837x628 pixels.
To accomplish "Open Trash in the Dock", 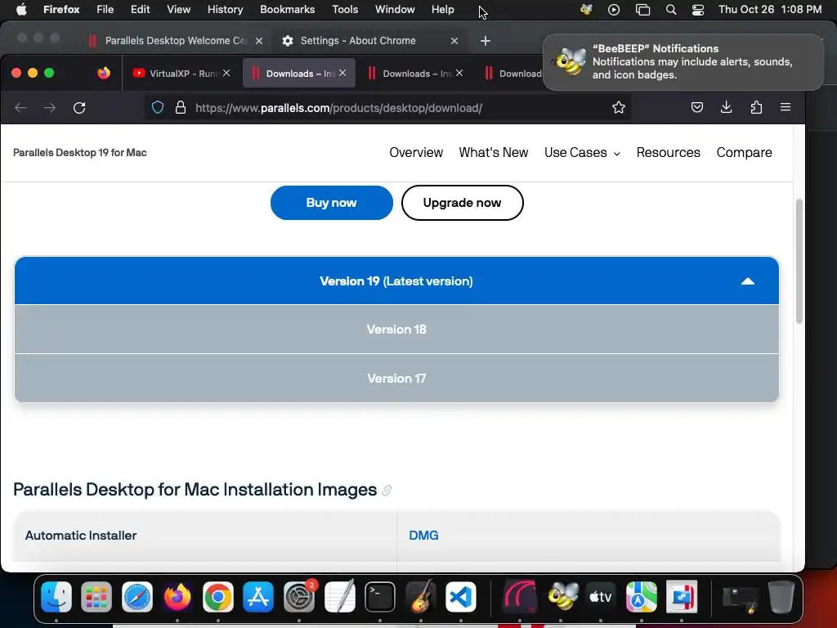I will pos(781,596).
